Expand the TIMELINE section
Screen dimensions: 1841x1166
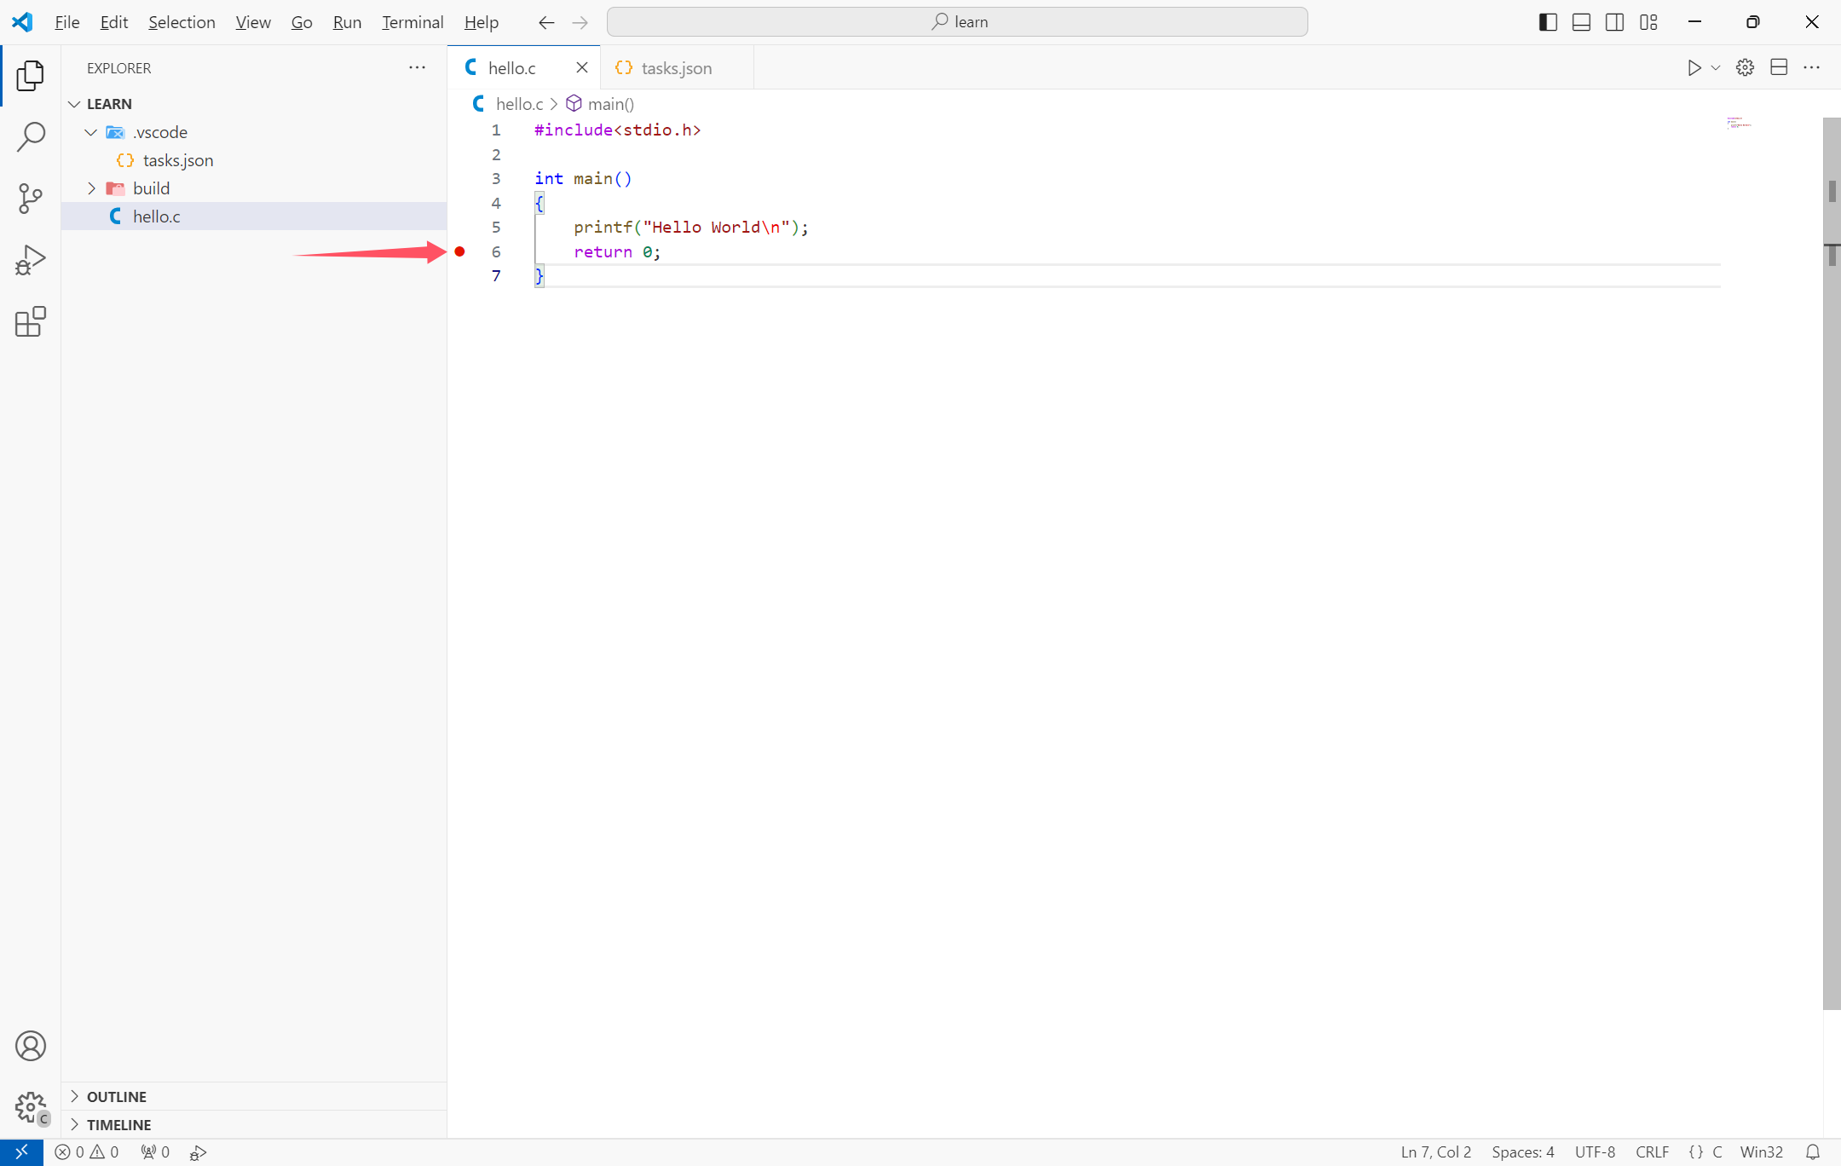(254, 1125)
